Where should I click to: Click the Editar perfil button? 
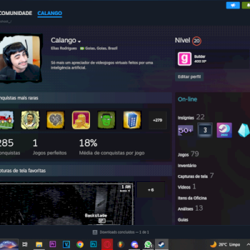tap(189, 77)
